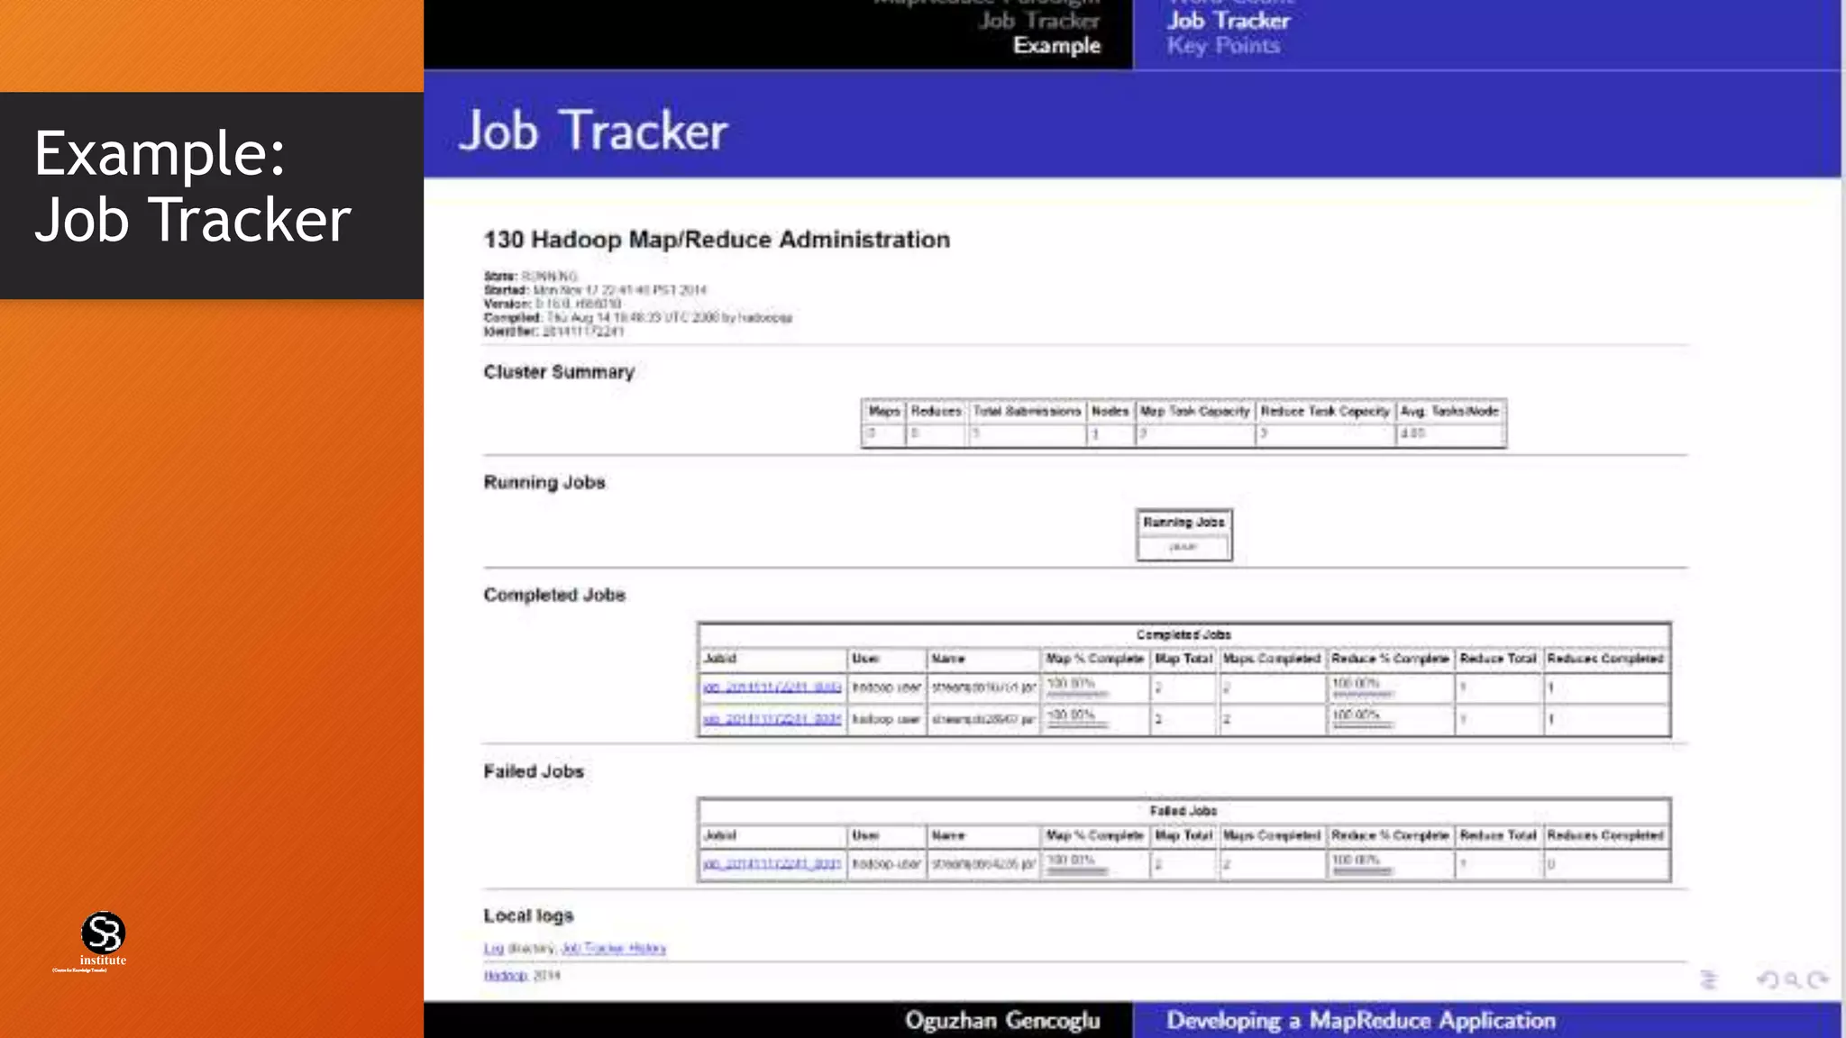The image size is (1846, 1038).
Task: Open the Job Tracker History link
Action: 613,948
